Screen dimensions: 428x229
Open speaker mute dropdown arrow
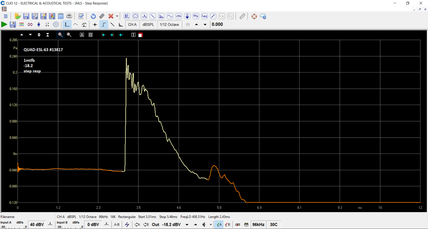click(211, 225)
